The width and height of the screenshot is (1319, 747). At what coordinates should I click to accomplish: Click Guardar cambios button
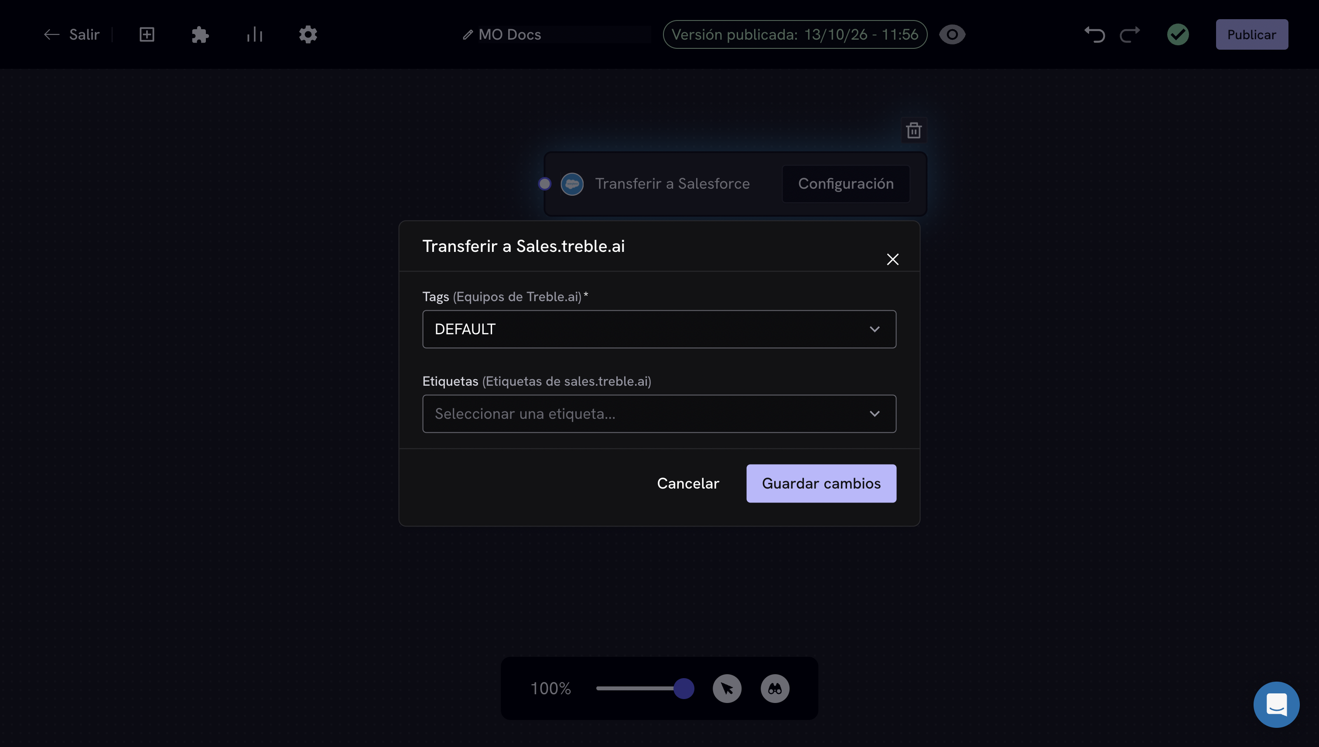tap(821, 483)
